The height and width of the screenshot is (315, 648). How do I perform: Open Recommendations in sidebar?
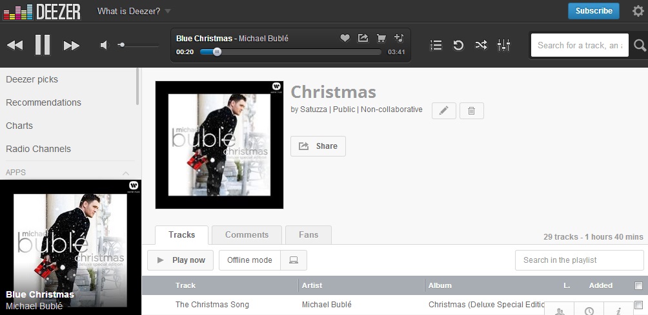click(x=43, y=102)
